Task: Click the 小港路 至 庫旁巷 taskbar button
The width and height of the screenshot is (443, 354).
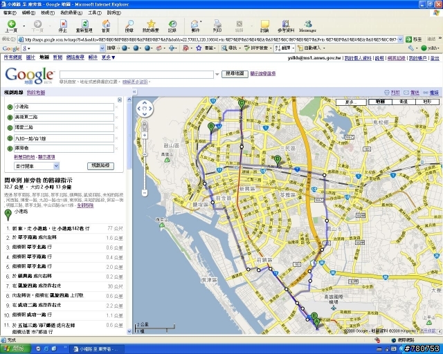Action: pos(97,349)
